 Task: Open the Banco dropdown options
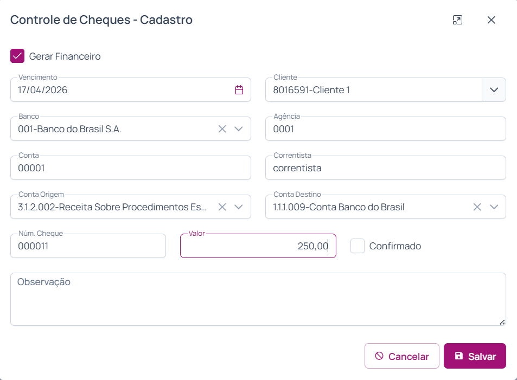pos(239,129)
